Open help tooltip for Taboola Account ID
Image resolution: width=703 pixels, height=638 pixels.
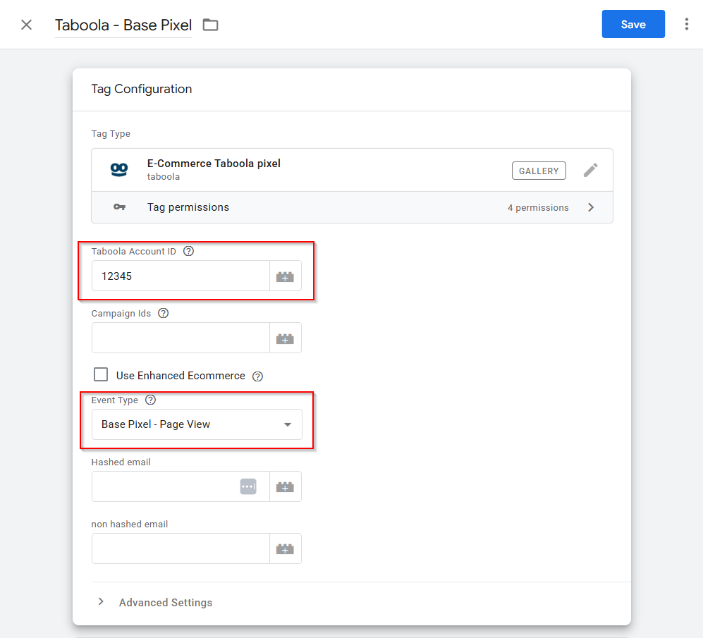(189, 251)
